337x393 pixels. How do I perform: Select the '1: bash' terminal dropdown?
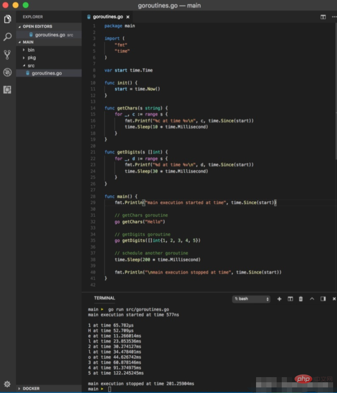coord(251,299)
